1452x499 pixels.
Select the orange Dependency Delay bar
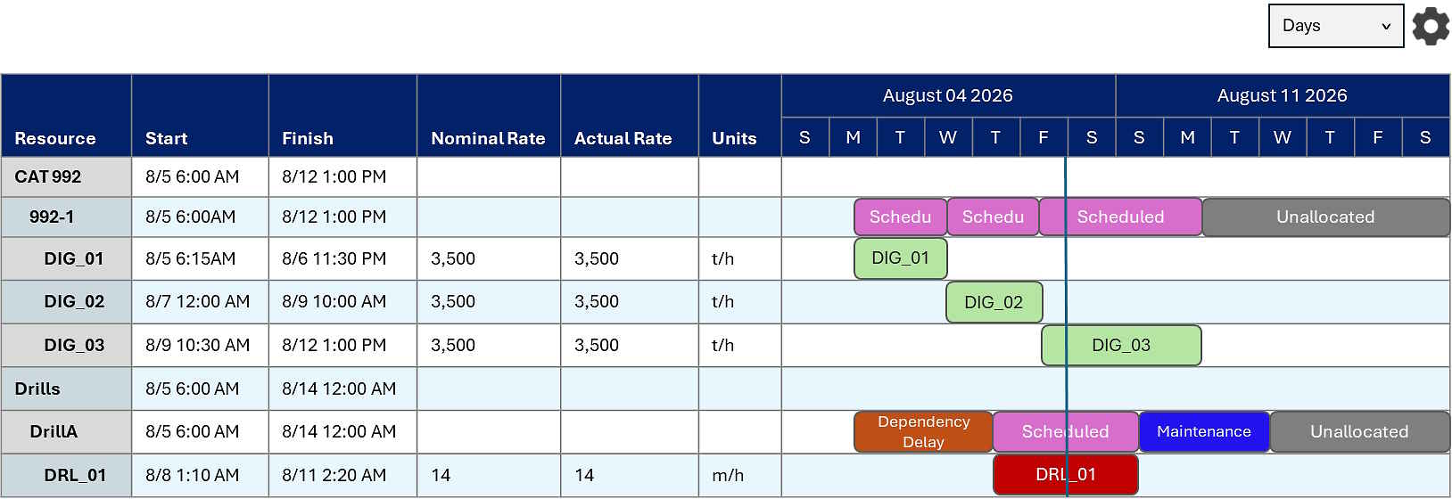(922, 432)
